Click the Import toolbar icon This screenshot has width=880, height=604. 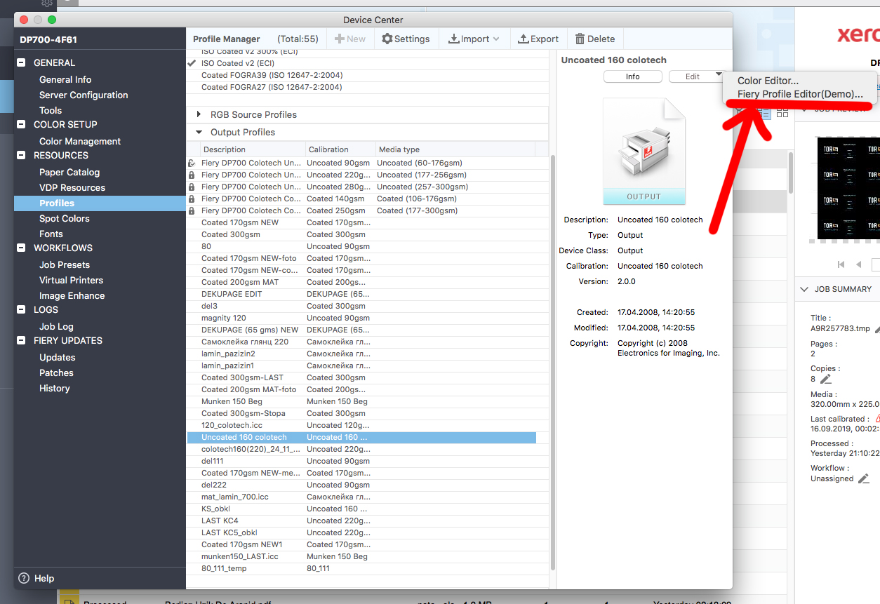(454, 39)
